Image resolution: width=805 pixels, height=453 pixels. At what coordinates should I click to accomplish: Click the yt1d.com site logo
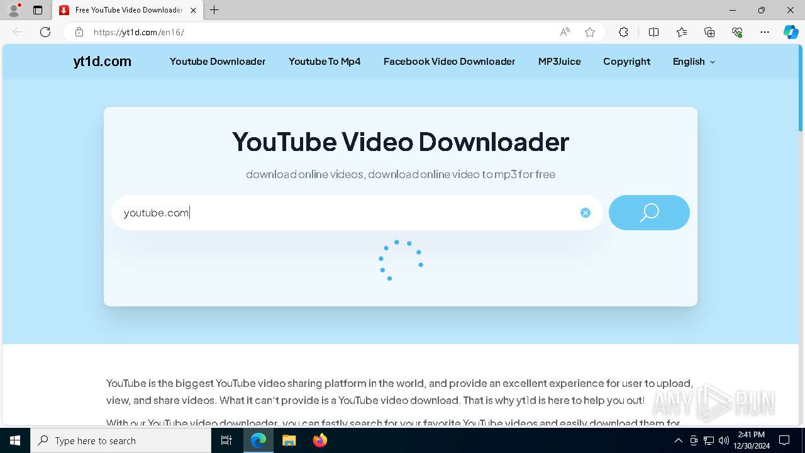[102, 62]
